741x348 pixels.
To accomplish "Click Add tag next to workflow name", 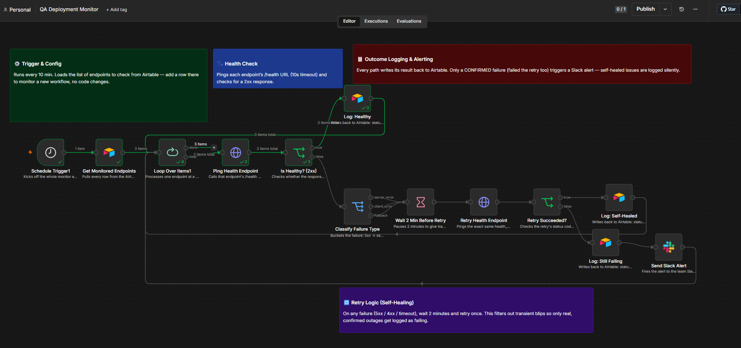I will 117,9.
